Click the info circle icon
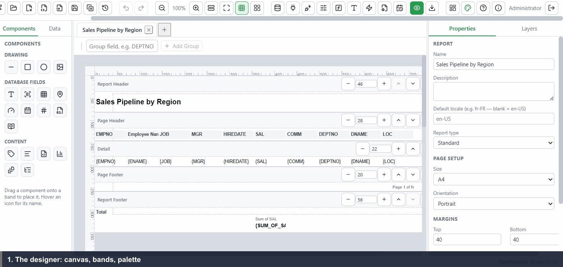Screen dimensions: 563x267 [x=498, y=8]
